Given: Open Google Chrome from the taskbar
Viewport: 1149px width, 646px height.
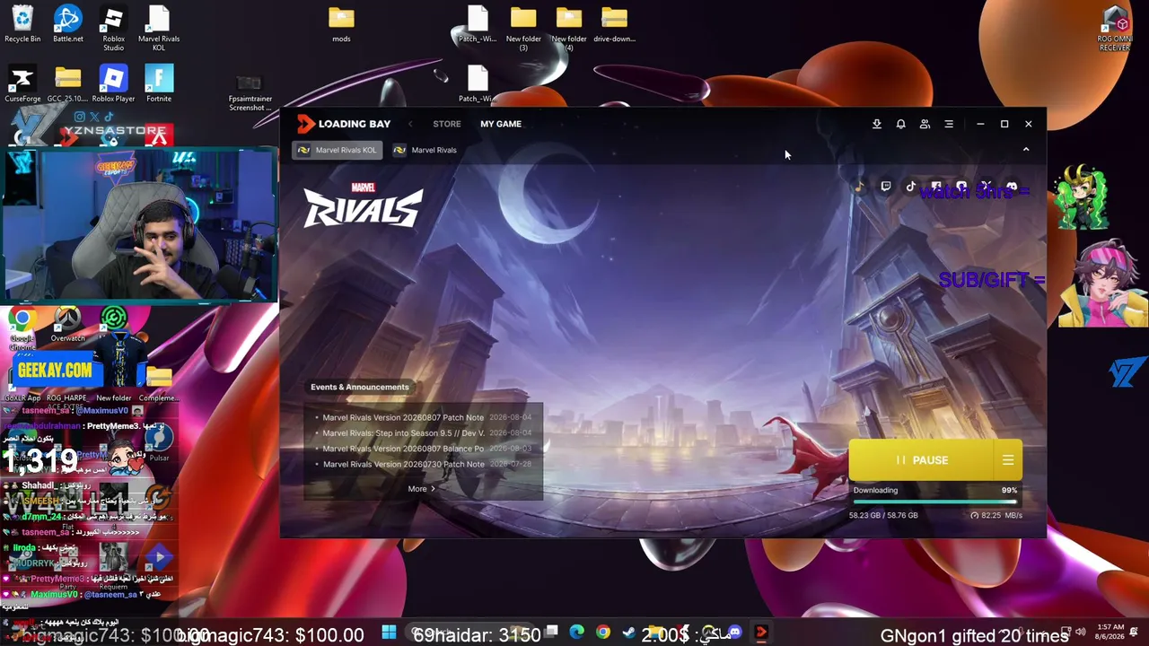Looking at the screenshot, I should pos(602,633).
